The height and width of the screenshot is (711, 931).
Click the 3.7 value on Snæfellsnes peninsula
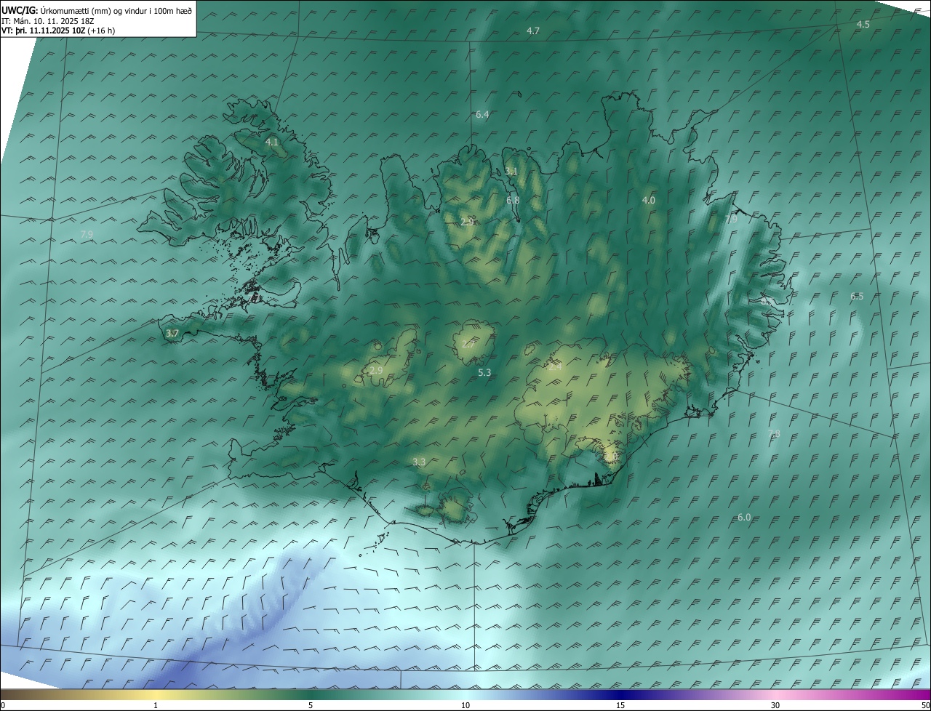[172, 333]
